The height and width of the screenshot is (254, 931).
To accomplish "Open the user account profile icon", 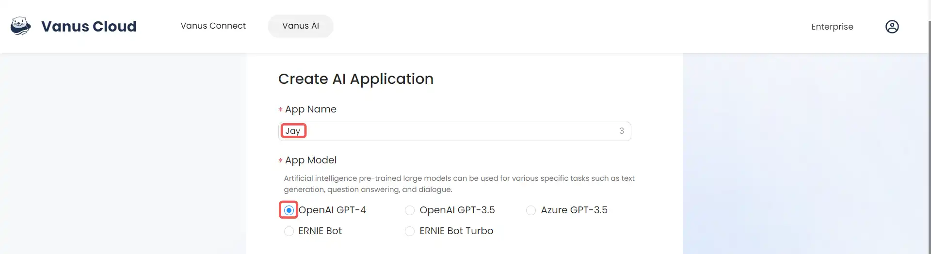I will point(892,27).
